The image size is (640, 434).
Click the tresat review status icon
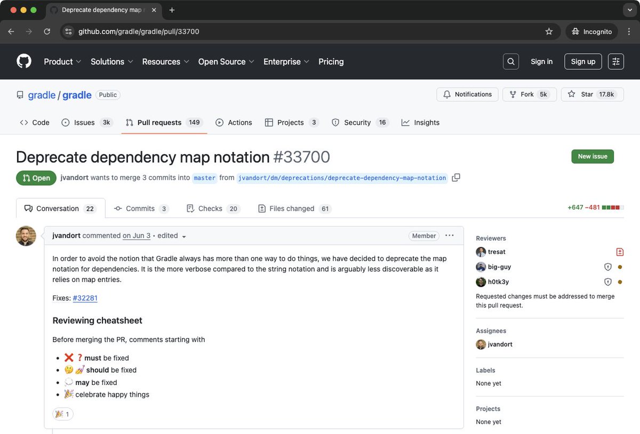pos(620,252)
